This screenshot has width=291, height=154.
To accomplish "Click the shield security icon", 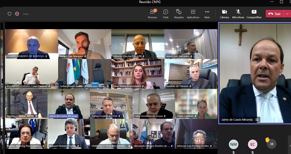I will click(9, 14).
